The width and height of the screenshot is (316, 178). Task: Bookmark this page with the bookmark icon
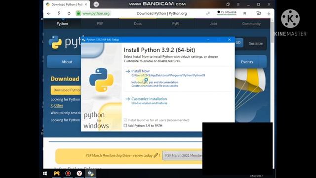tap(245, 13)
